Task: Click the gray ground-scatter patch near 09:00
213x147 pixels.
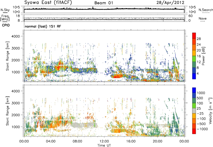Action: click(x=84, y=125)
